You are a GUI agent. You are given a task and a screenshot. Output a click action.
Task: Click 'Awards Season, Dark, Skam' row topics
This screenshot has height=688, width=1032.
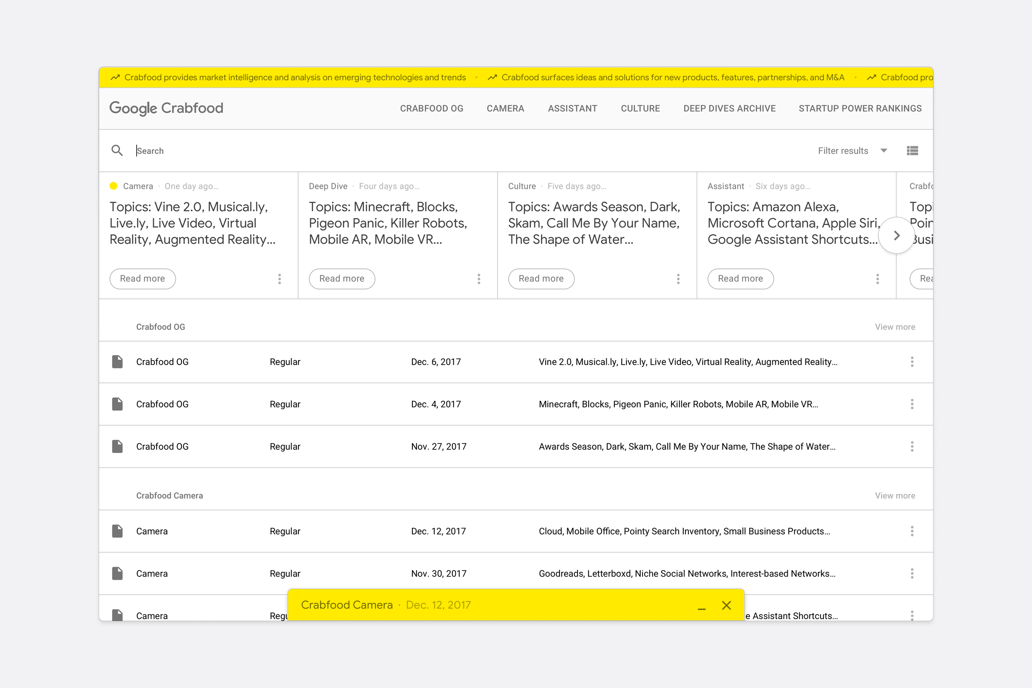click(687, 447)
